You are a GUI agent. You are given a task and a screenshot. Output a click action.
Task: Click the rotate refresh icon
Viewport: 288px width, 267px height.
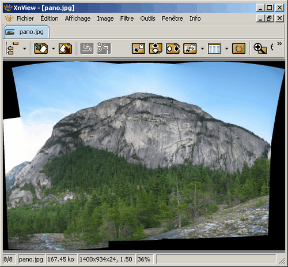tap(238, 49)
